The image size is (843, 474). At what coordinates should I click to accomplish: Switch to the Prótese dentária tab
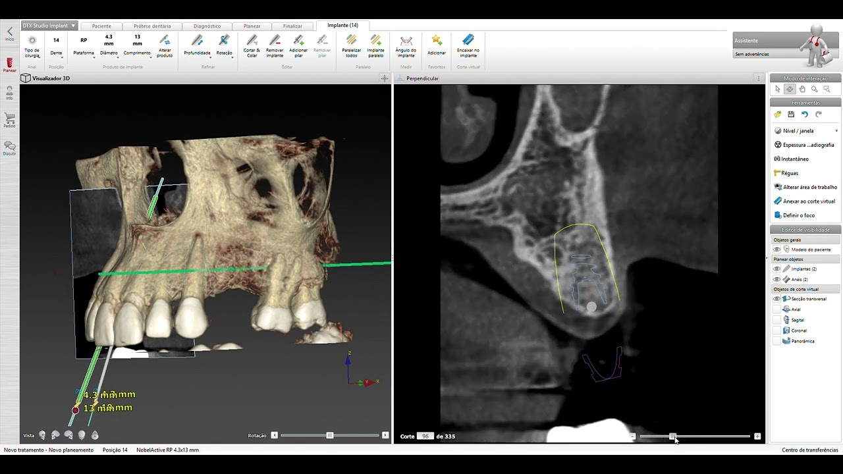[152, 26]
